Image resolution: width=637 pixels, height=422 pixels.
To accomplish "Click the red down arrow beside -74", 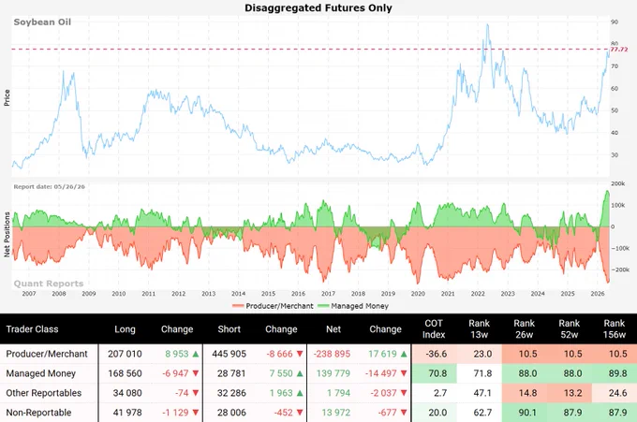I will tap(196, 393).
